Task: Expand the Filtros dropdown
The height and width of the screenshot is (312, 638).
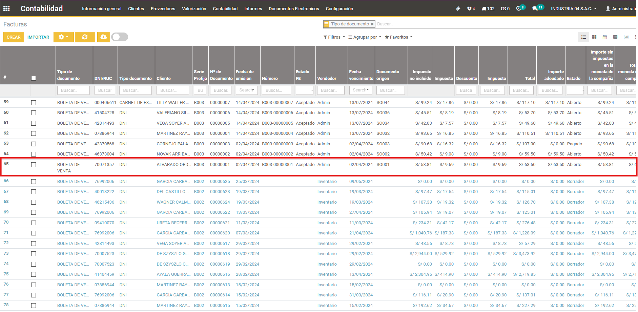Action: (334, 37)
